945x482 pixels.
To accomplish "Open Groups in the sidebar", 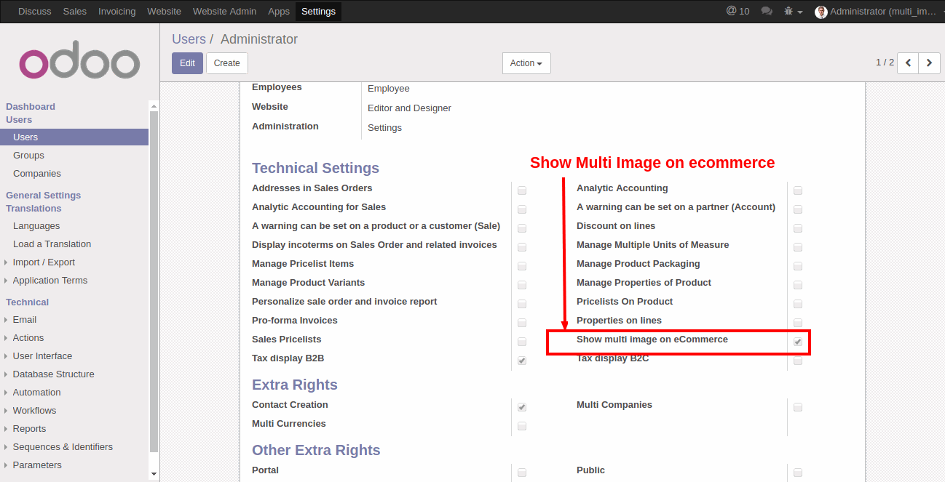I will pyautogui.click(x=28, y=156).
